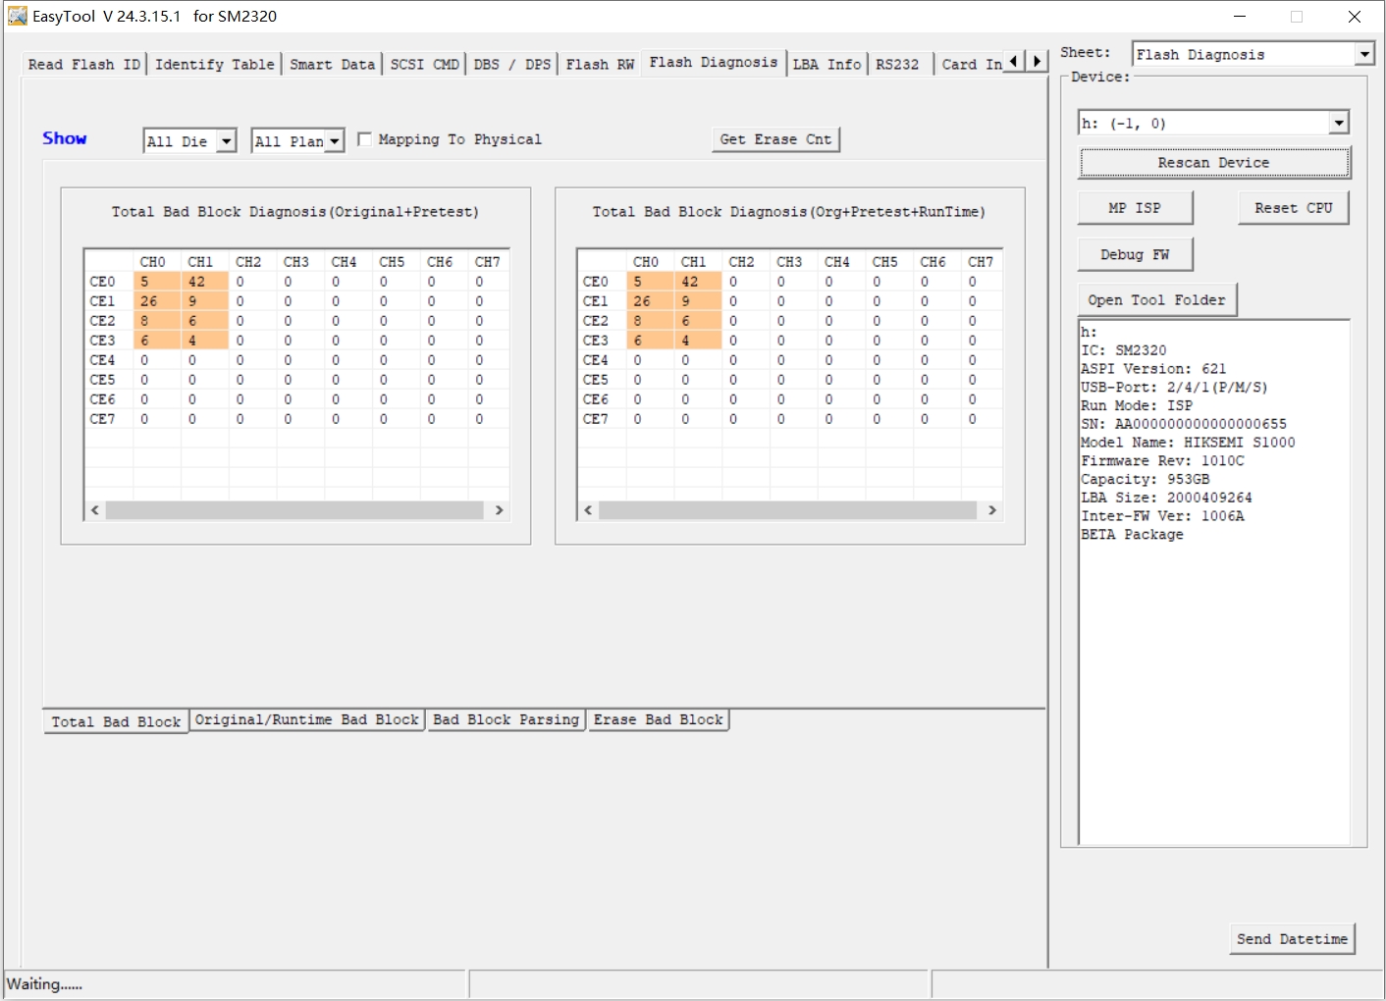1386x1001 pixels.
Task: Click Debug FW button
Action: tap(1135, 254)
